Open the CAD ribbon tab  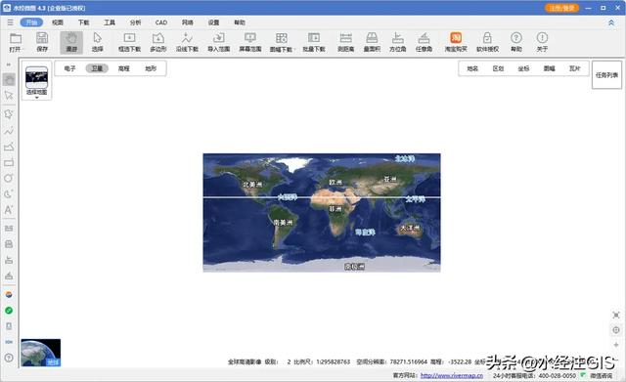tap(161, 22)
